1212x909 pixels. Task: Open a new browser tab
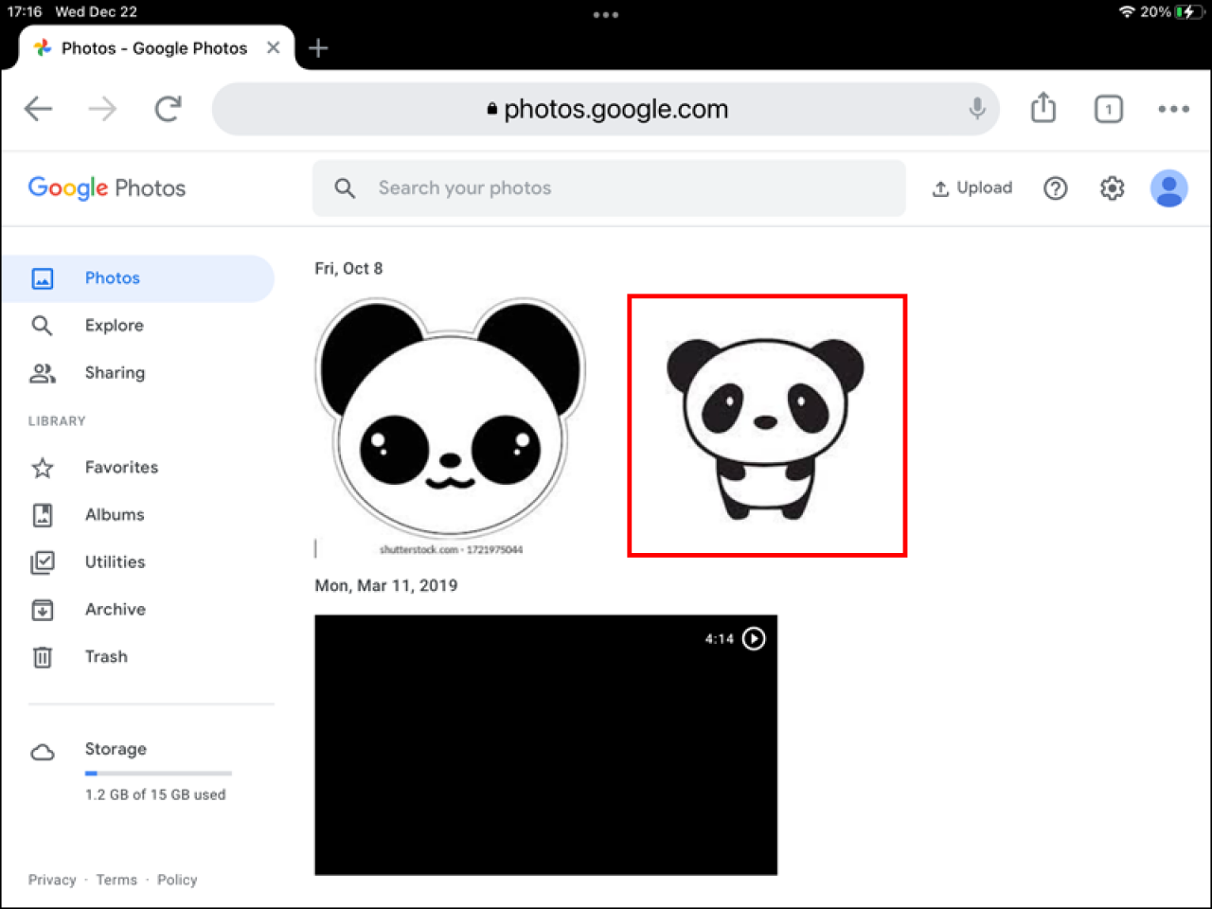pyautogui.click(x=318, y=47)
